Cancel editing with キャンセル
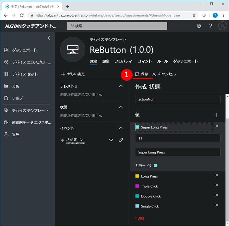 [164, 74]
